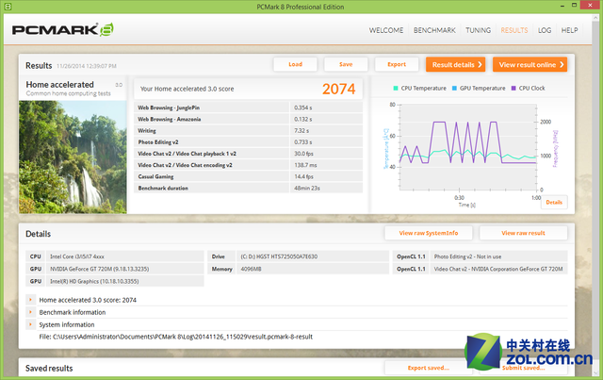Close the PCMark 8 window
The width and height of the screenshot is (603, 380).
coord(591,6)
